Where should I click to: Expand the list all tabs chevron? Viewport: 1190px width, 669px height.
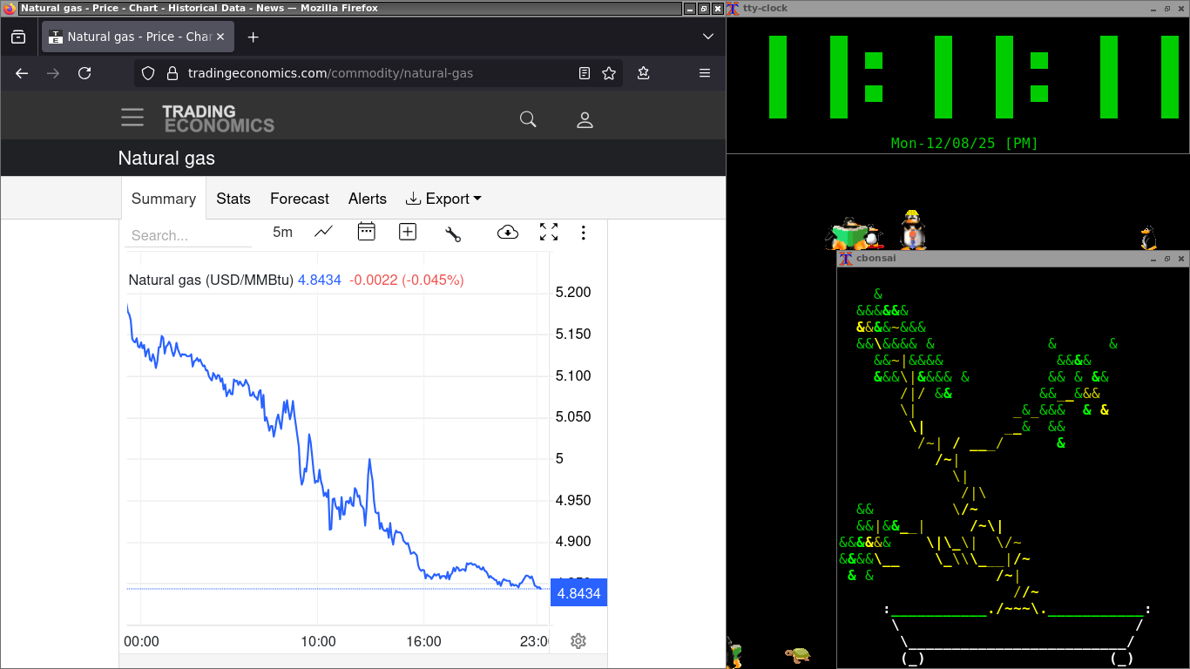coord(708,37)
